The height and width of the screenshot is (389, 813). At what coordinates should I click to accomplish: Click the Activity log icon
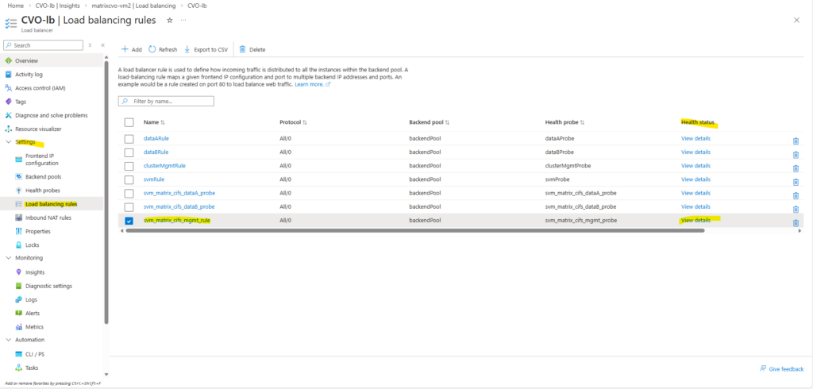click(8, 74)
